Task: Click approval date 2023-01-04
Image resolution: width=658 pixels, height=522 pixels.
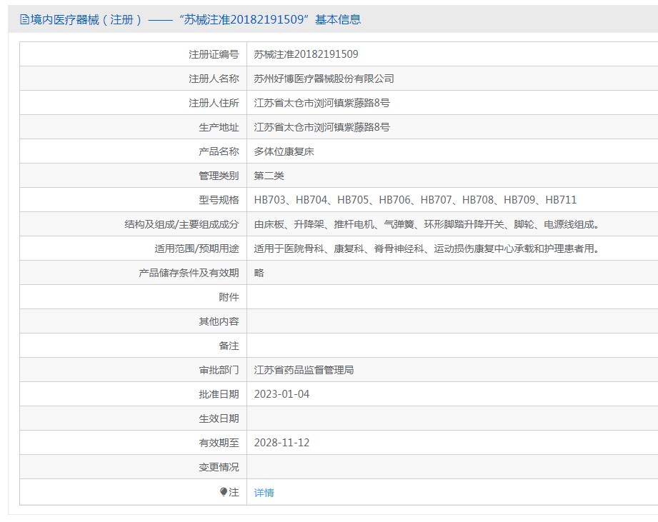Action: coord(281,394)
